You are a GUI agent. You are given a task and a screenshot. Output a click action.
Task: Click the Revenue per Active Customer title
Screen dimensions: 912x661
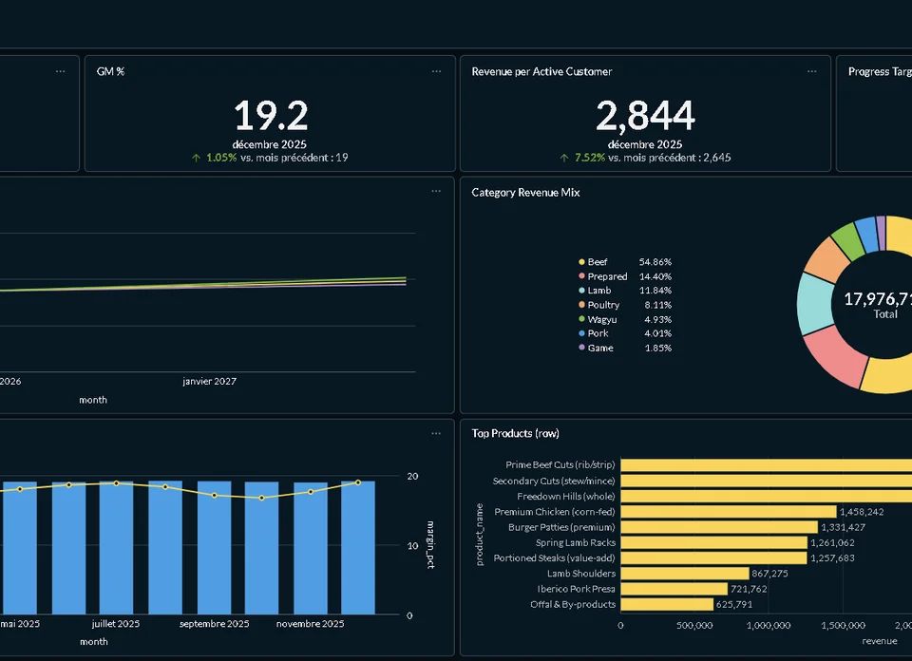click(541, 71)
